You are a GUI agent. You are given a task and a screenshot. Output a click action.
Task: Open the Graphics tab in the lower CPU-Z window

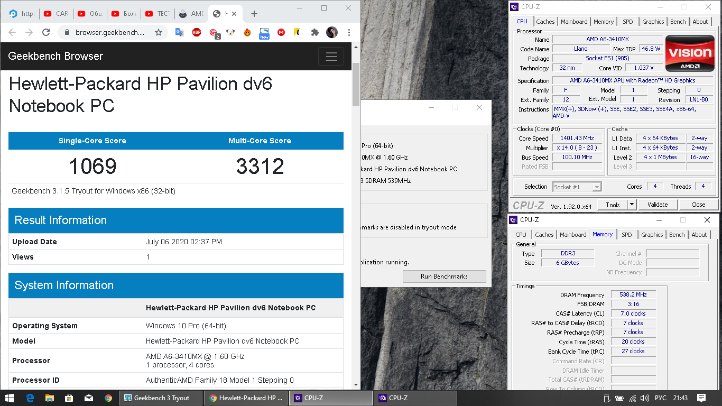[x=652, y=235]
